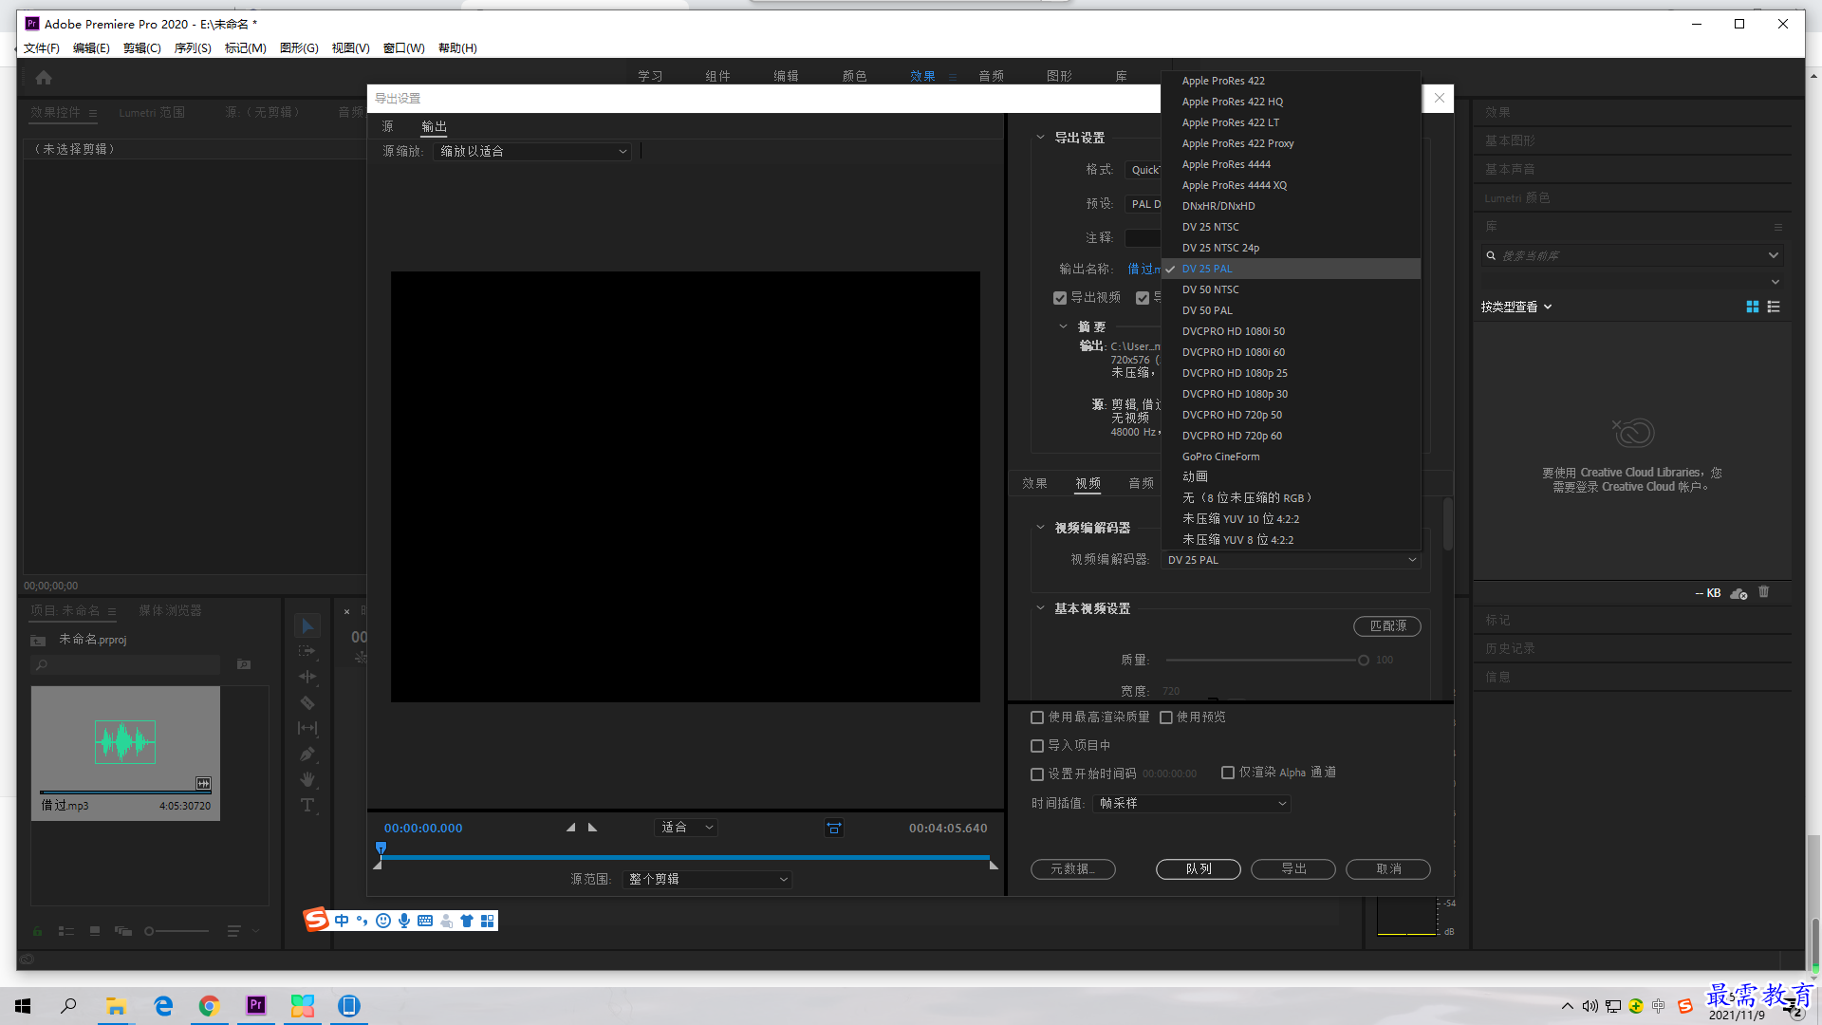Screen dimensions: 1822x1025
Task: Toggle 导出视频 checkbox
Action: coord(1060,298)
